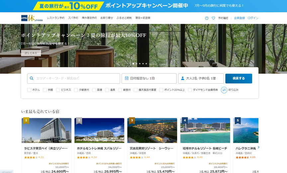Open ラビスタ東京ベイ hotel photo

[x=47, y=130]
